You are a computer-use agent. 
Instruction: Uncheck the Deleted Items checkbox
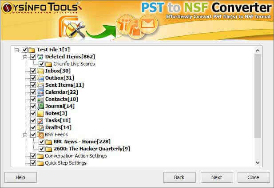(x=33, y=57)
